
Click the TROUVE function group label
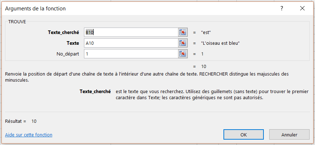17,21
